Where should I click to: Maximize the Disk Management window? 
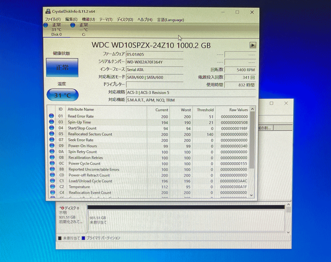(x=271, y=103)
